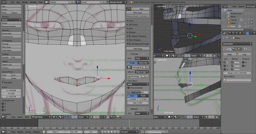Remove Front.jpg background image with X icon
This screenshot has width=256, height=134.
coord(147,54)
